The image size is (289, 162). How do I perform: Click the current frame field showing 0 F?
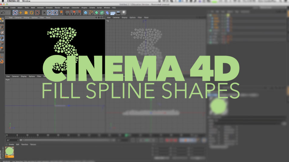[x=12, y=140]
